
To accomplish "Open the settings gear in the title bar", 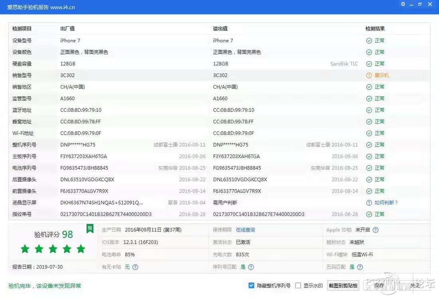I will [x=403, y=4].
